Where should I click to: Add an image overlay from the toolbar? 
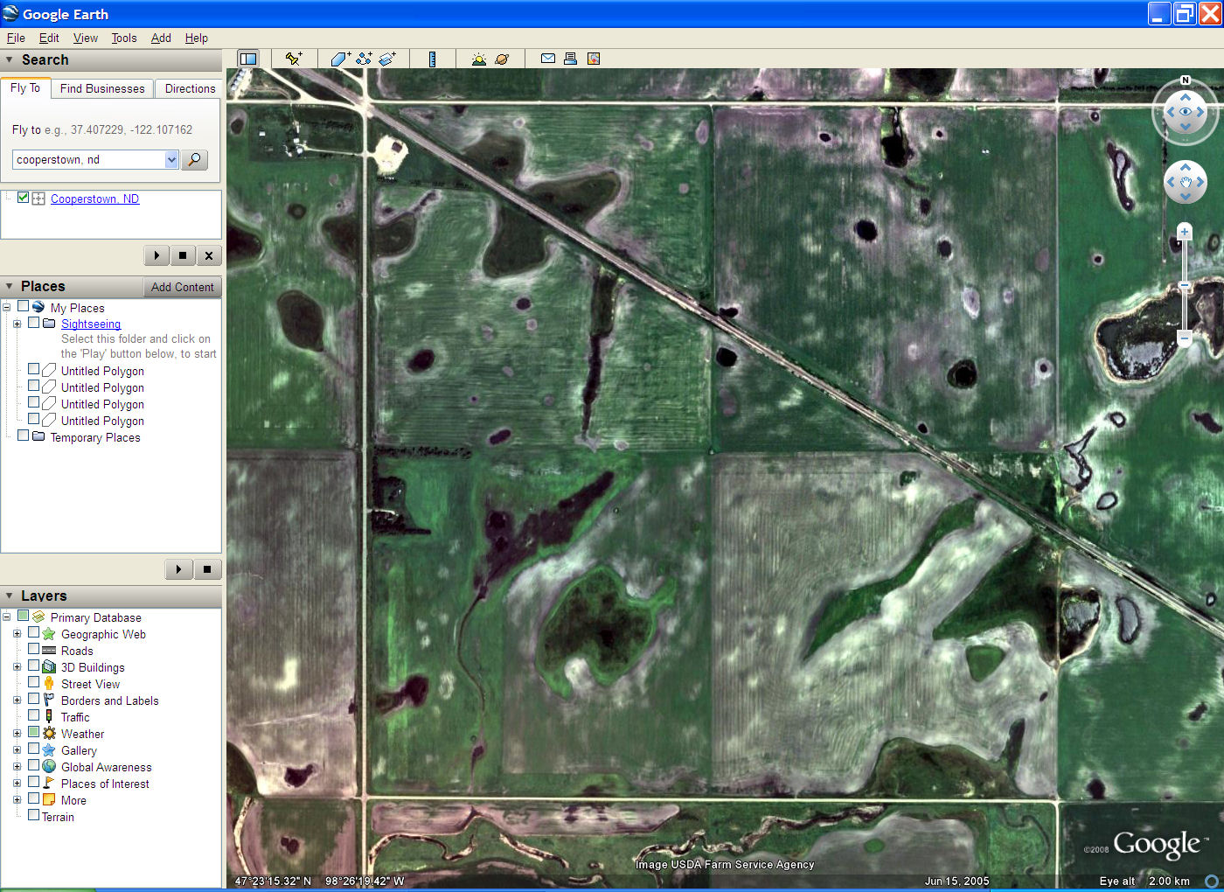pos(387,59)
